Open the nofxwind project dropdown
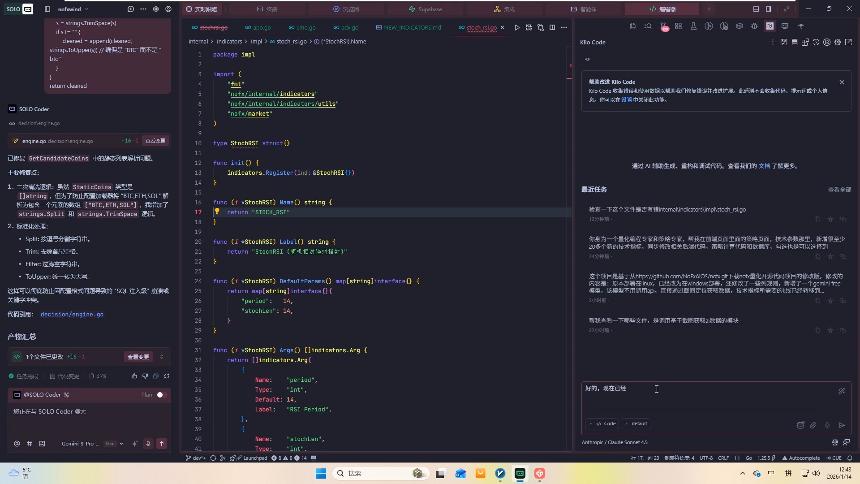Viewport: 860px width, 484px height. coord(73,9)
